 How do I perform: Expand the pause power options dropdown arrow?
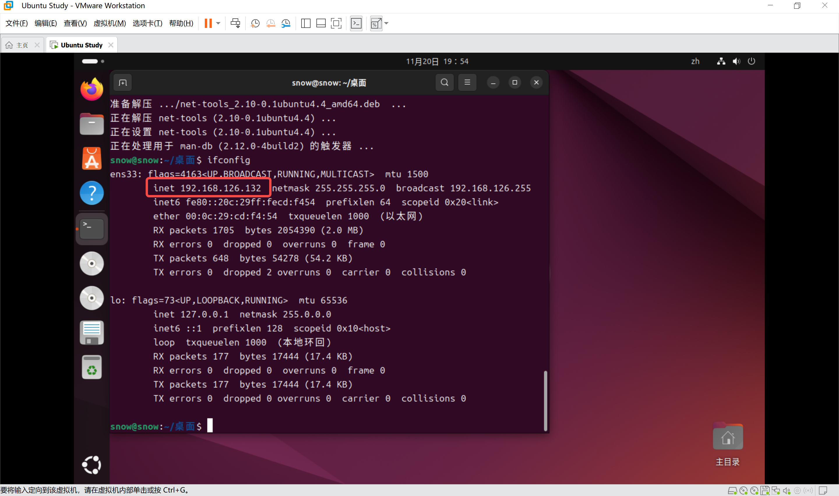(x=218, y=23)
